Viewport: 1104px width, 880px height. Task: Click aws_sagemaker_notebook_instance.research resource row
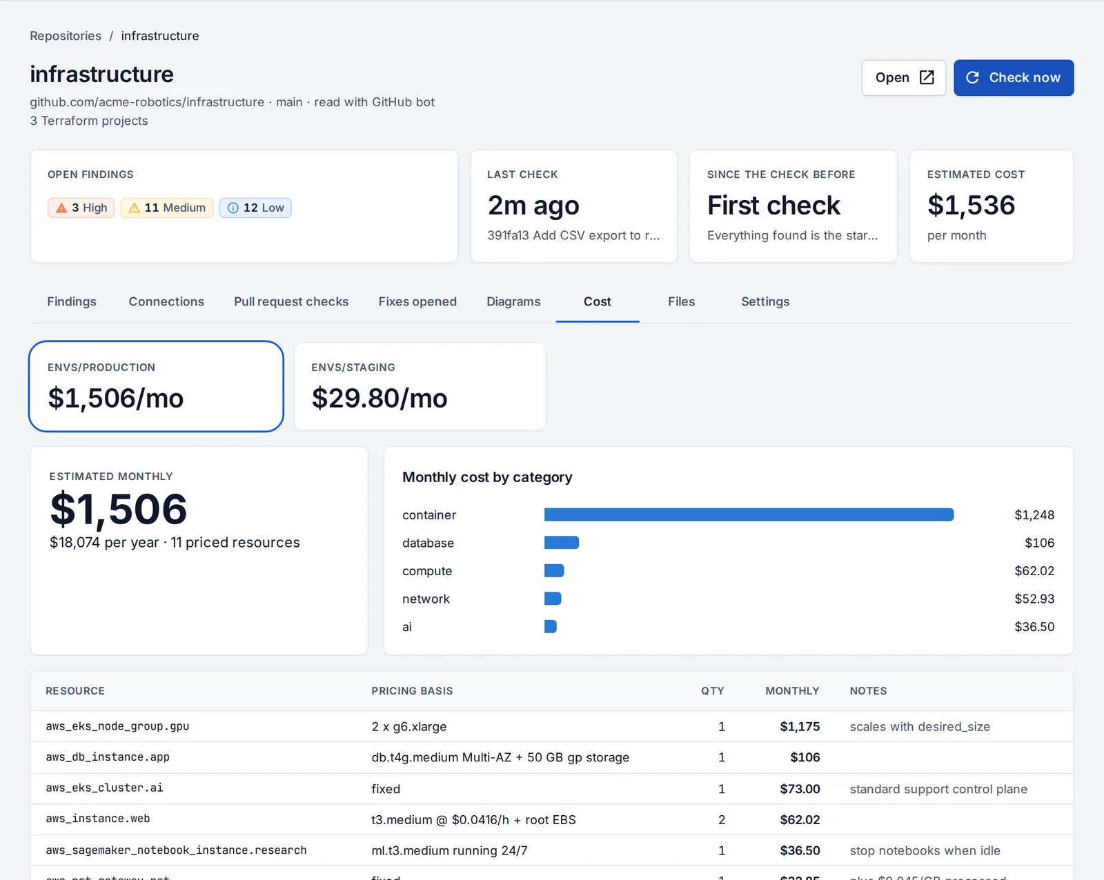coord(552,850)
